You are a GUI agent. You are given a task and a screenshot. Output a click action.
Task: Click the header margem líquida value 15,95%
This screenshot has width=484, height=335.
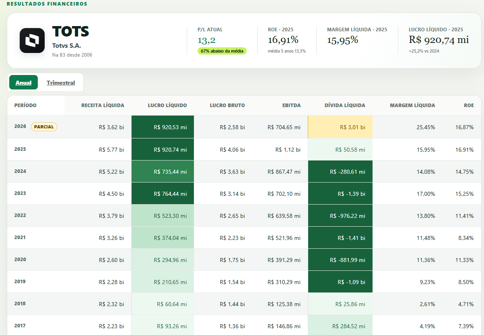(x=342, y=40)
